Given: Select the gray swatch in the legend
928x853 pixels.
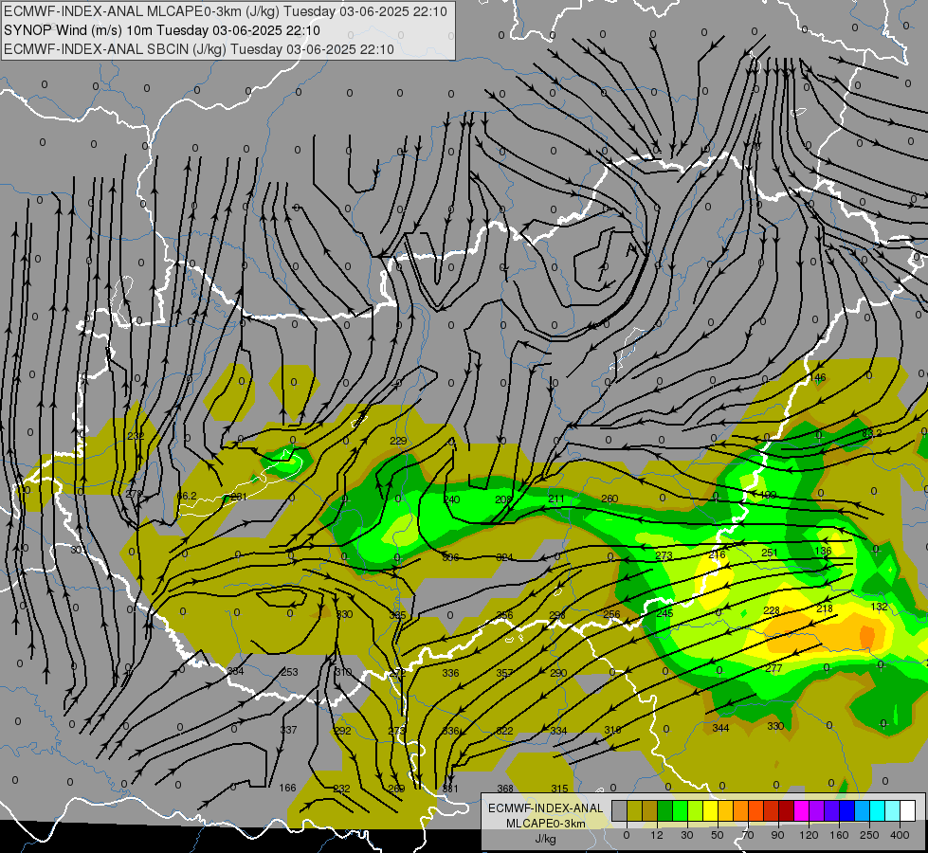Looking at the screenshot, I should tap(619, 810).
